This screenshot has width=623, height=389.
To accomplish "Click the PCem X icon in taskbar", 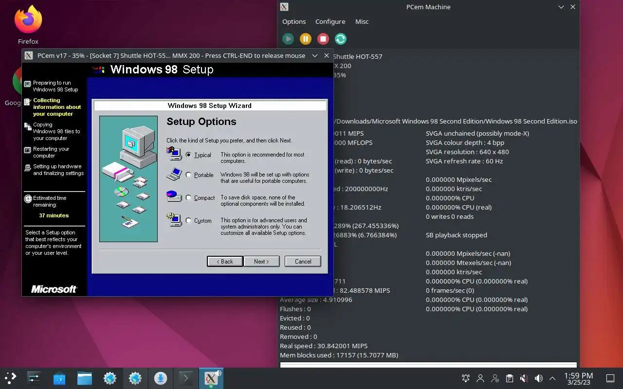I will coord(211,378).
